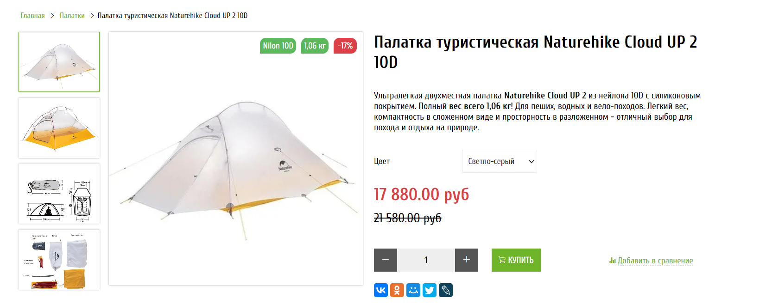Select fourth thumbnail showing package contents

(x=59, y=260)
